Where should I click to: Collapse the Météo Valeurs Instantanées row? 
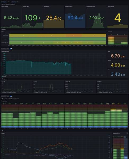(x=8, y=4)
